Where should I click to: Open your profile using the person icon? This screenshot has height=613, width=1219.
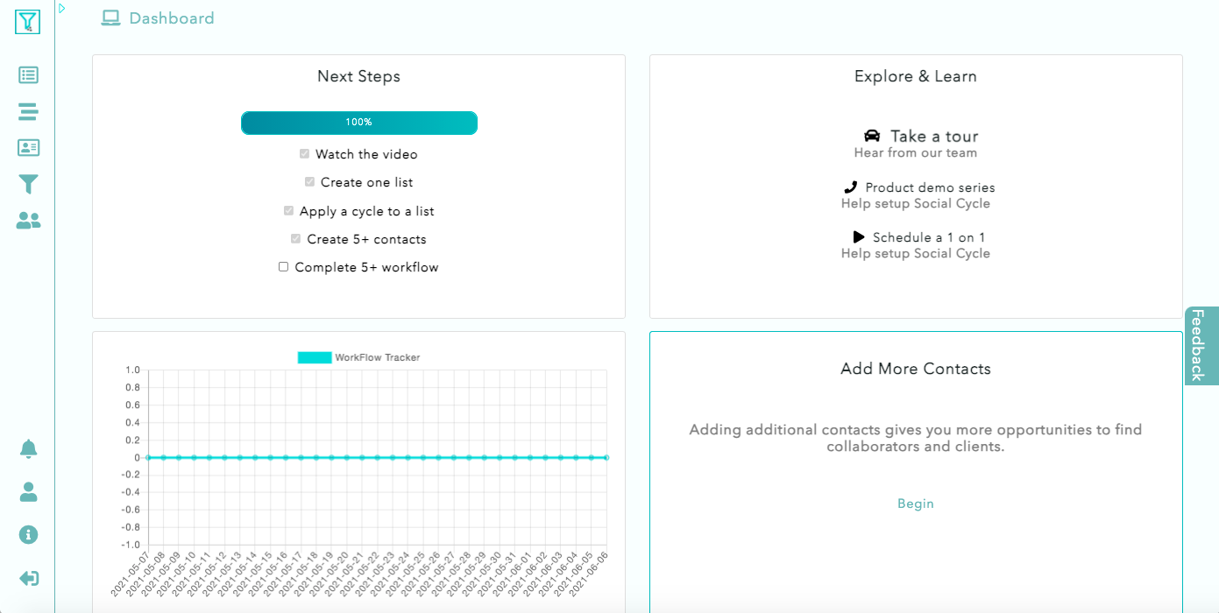coord(27,491)
